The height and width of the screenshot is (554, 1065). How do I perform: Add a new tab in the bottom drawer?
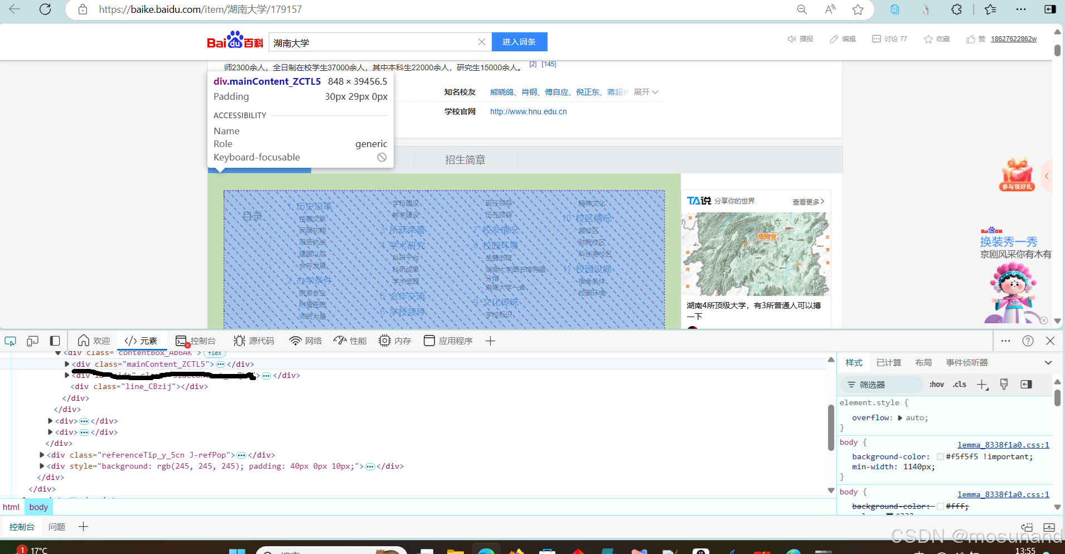[x=83, y=527]
